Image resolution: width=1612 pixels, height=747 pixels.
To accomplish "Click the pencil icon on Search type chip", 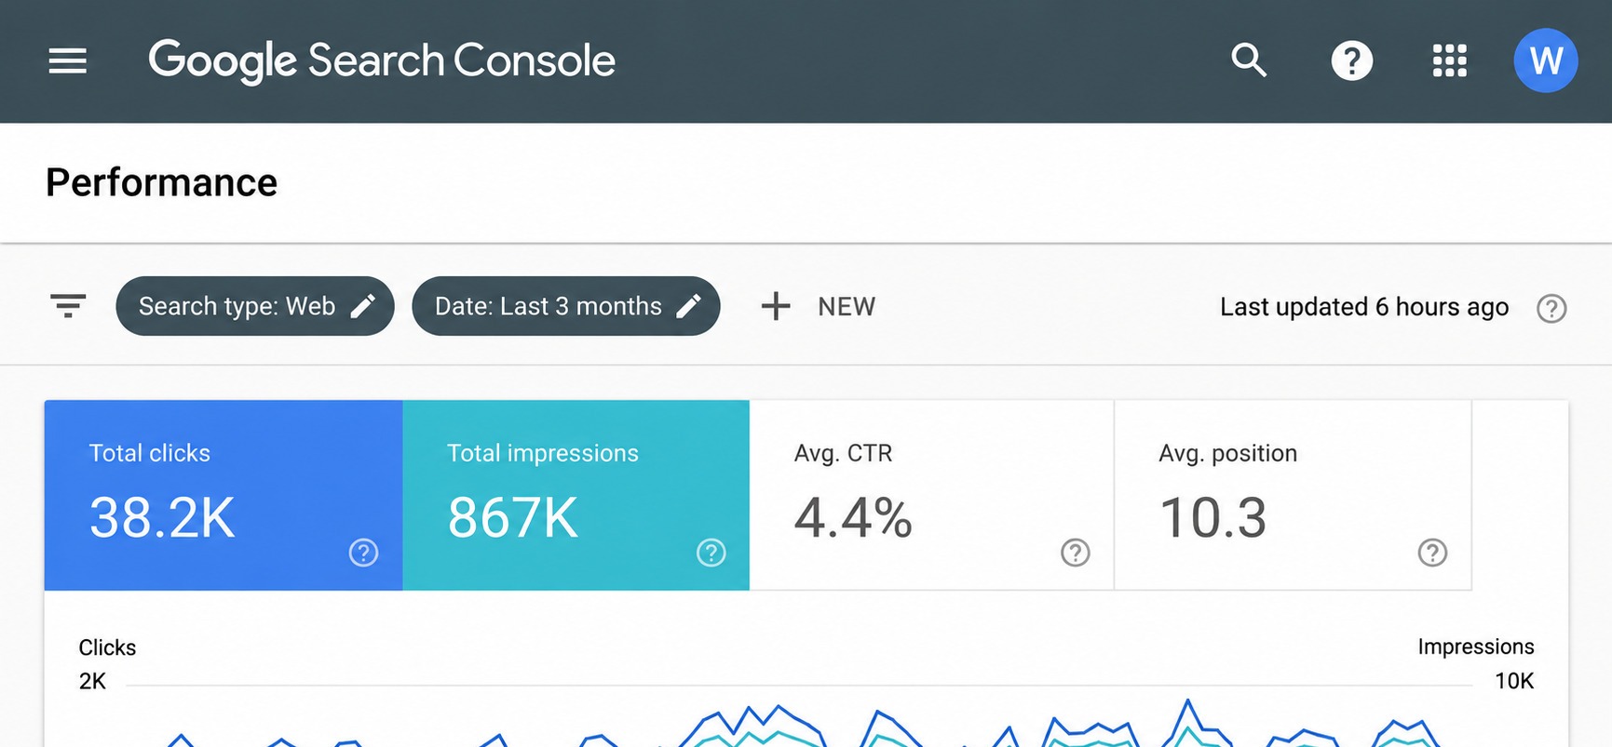I will coord(363,306).
